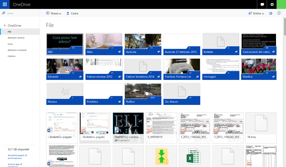Click the shared-people icon on Aldo folder

click(119, 52)
